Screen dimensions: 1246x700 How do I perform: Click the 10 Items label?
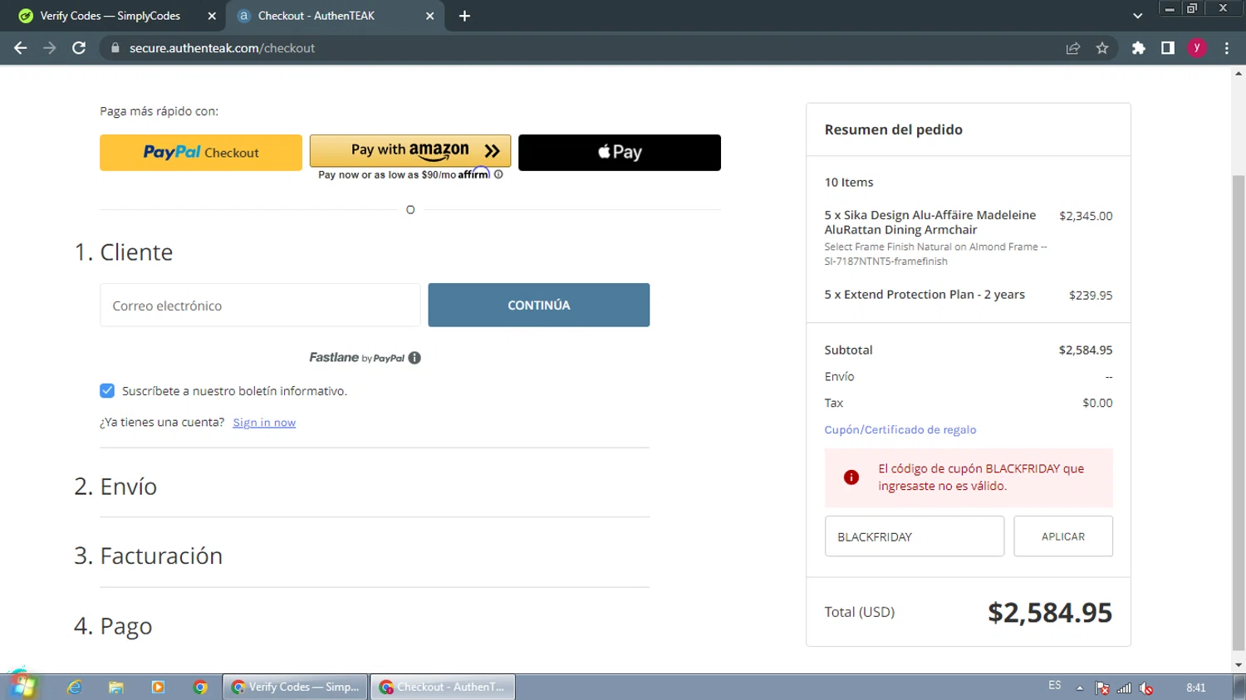(x=849, y=182)
